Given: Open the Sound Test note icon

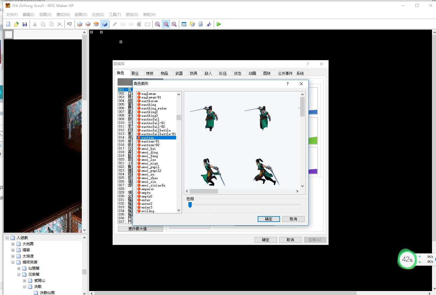Looking at the screenshot, I should click(x=209, y=24).
